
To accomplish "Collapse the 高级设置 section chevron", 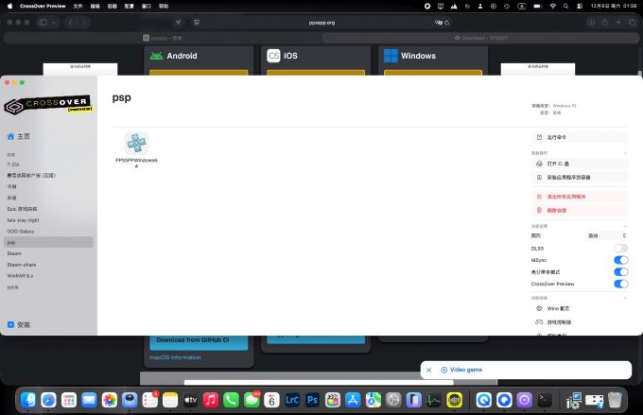I will (625, 226).
